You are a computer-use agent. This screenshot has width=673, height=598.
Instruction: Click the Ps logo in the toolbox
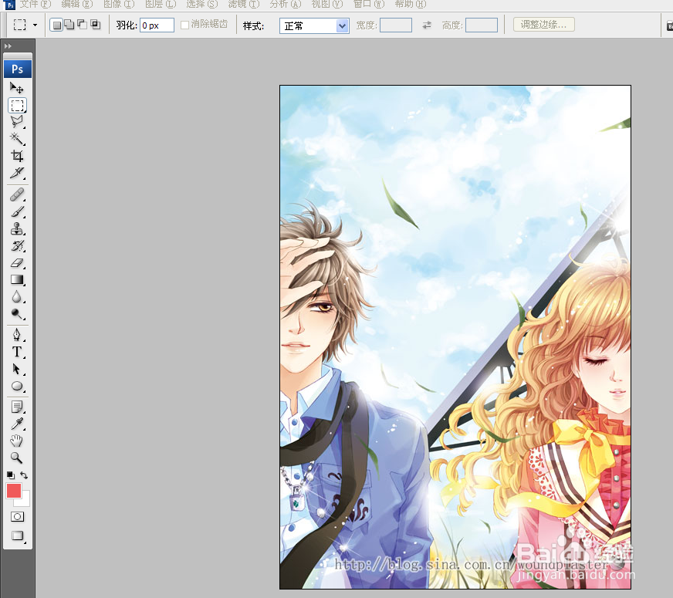tap(18, 69)
